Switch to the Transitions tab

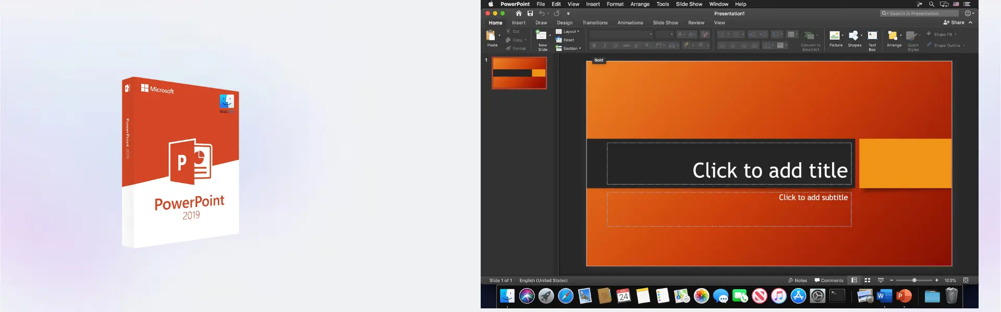[x=595, y=23]
